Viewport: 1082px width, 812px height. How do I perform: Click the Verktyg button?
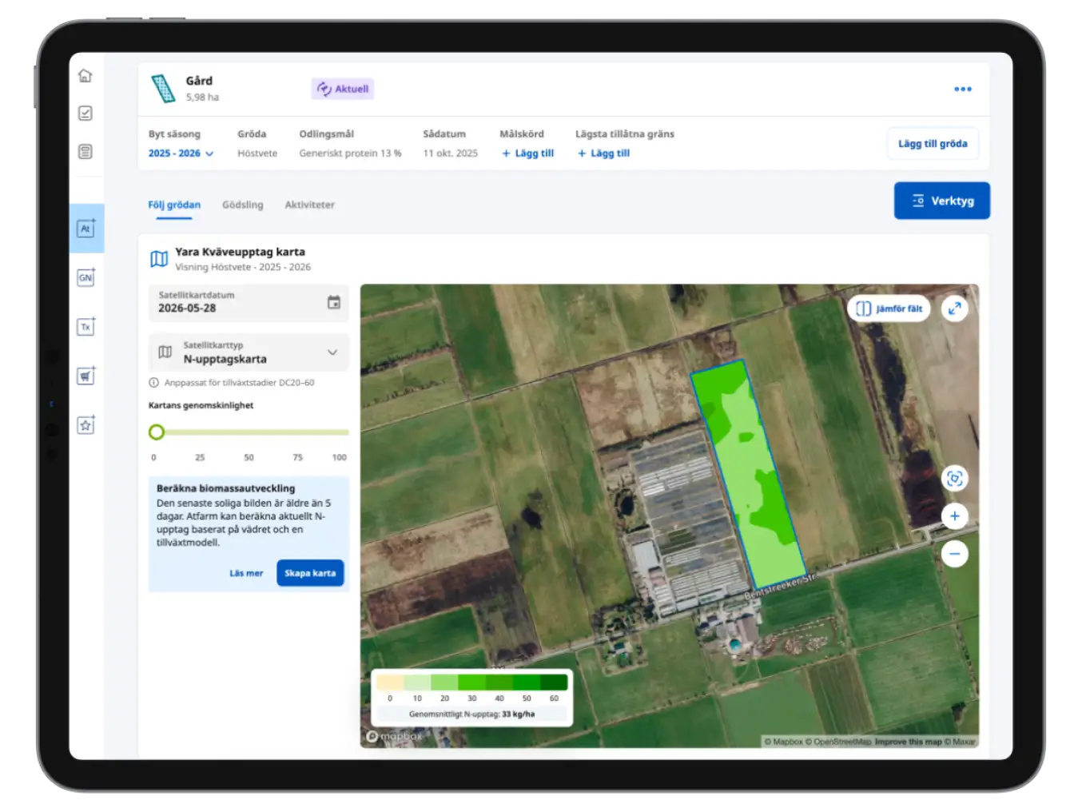941,201
